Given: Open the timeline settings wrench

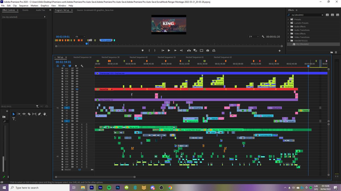Looking at the screenshot, I should [x=82, y=66].
